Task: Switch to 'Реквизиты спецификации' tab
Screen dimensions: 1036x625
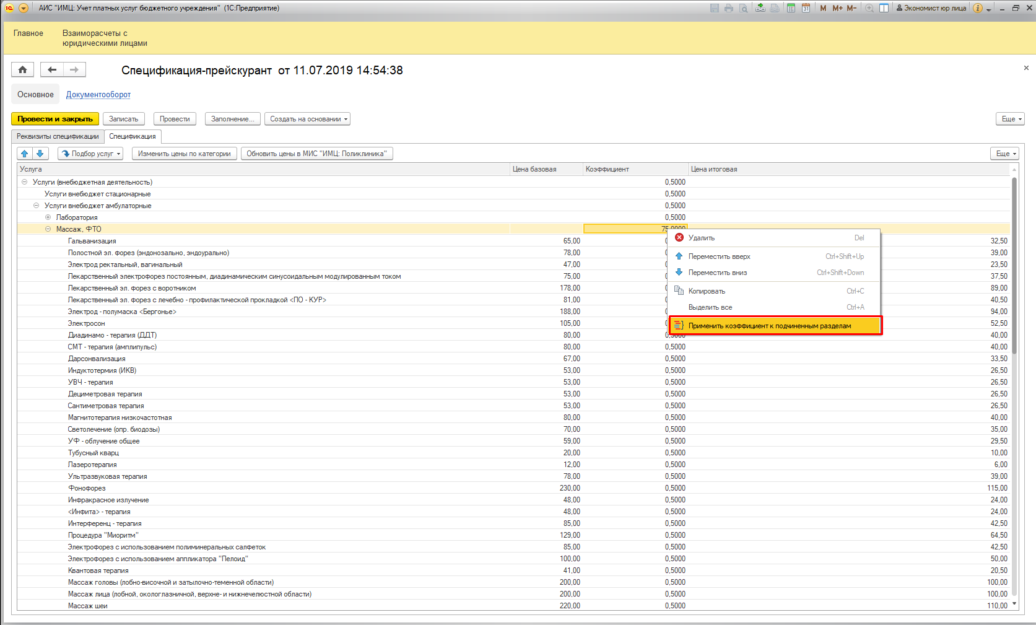Action: tap(58, 136)
